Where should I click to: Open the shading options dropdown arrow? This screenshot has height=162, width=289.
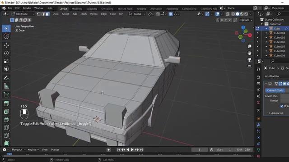[x=250, y=14]
